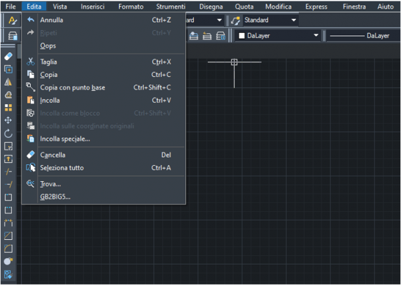Viewport: 401px width, 286px height.
Task: Open the File menu
Action: [11, 7]
